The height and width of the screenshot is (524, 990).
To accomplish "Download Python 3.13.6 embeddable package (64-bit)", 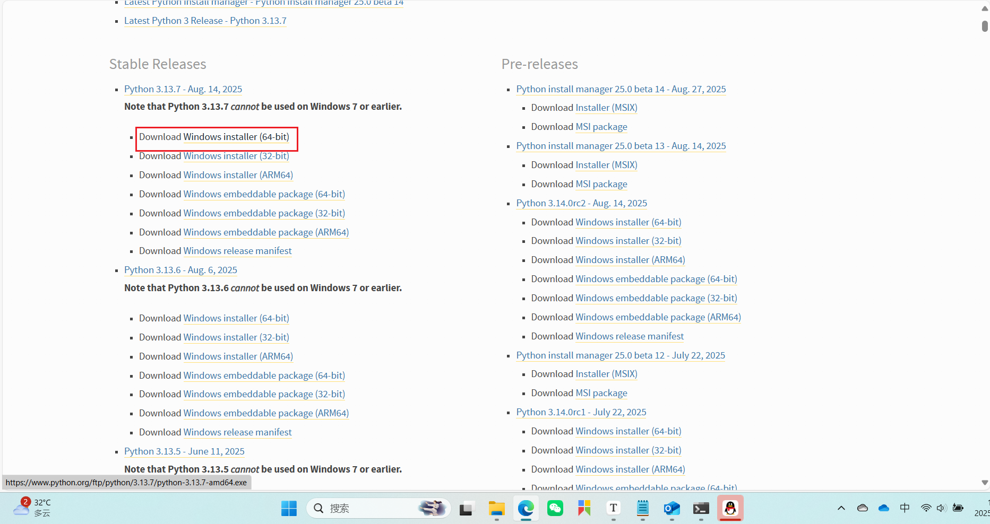I will coord(264,375).
